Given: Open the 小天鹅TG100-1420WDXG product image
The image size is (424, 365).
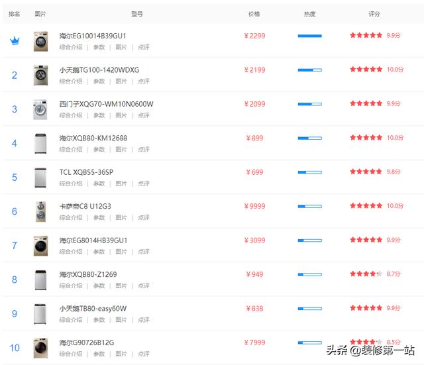Looking at the screenshot, I should (40, 76).
